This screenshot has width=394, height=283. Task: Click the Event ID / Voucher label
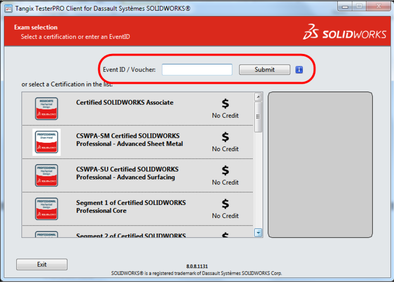129,69
